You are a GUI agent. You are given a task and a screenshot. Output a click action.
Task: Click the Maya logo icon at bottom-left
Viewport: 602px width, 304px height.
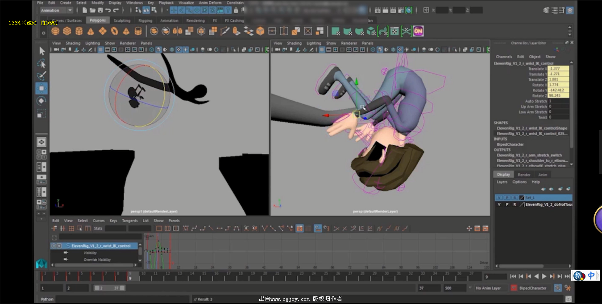42,264
